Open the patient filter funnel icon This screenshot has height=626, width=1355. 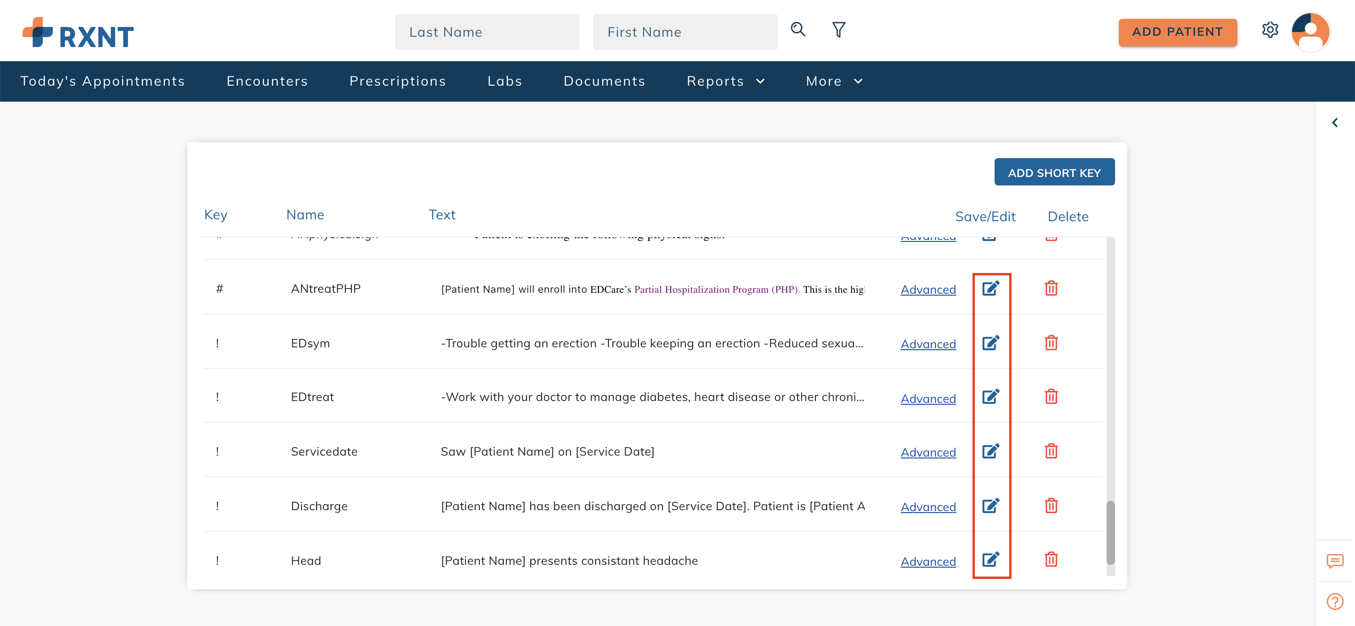(x=839, y=30)
